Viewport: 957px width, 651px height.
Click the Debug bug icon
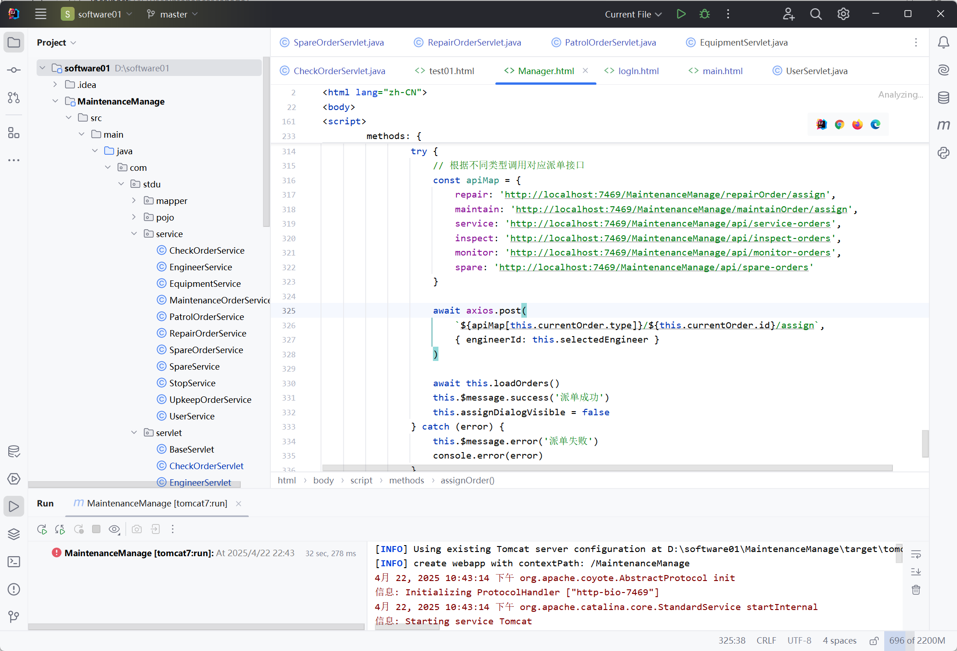705,14
